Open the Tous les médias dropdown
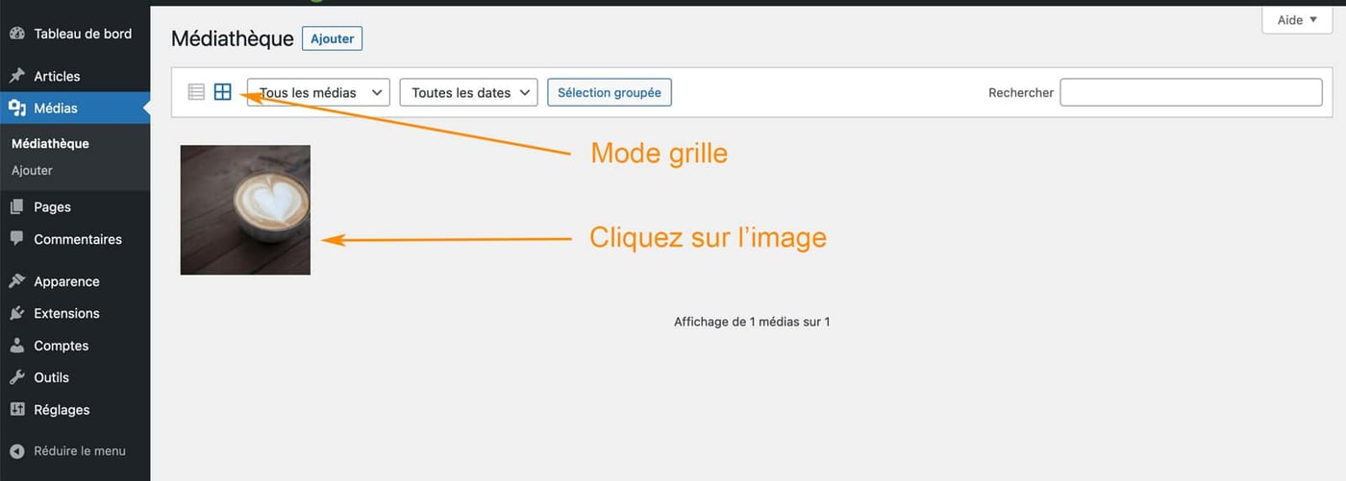Viewport: 1346px width, 481px height. click(318, 93)
